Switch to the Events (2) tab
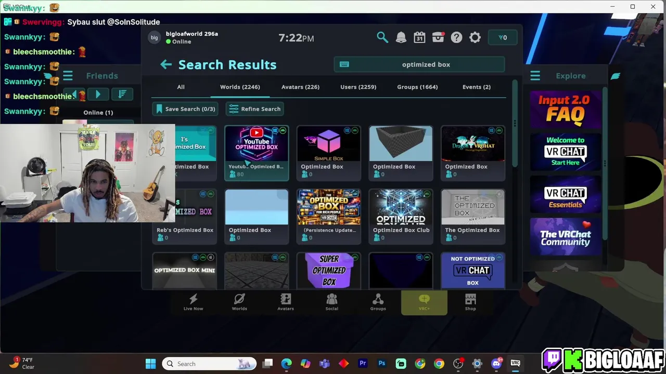This screenshot has height=374, width=666. point(477,87)
